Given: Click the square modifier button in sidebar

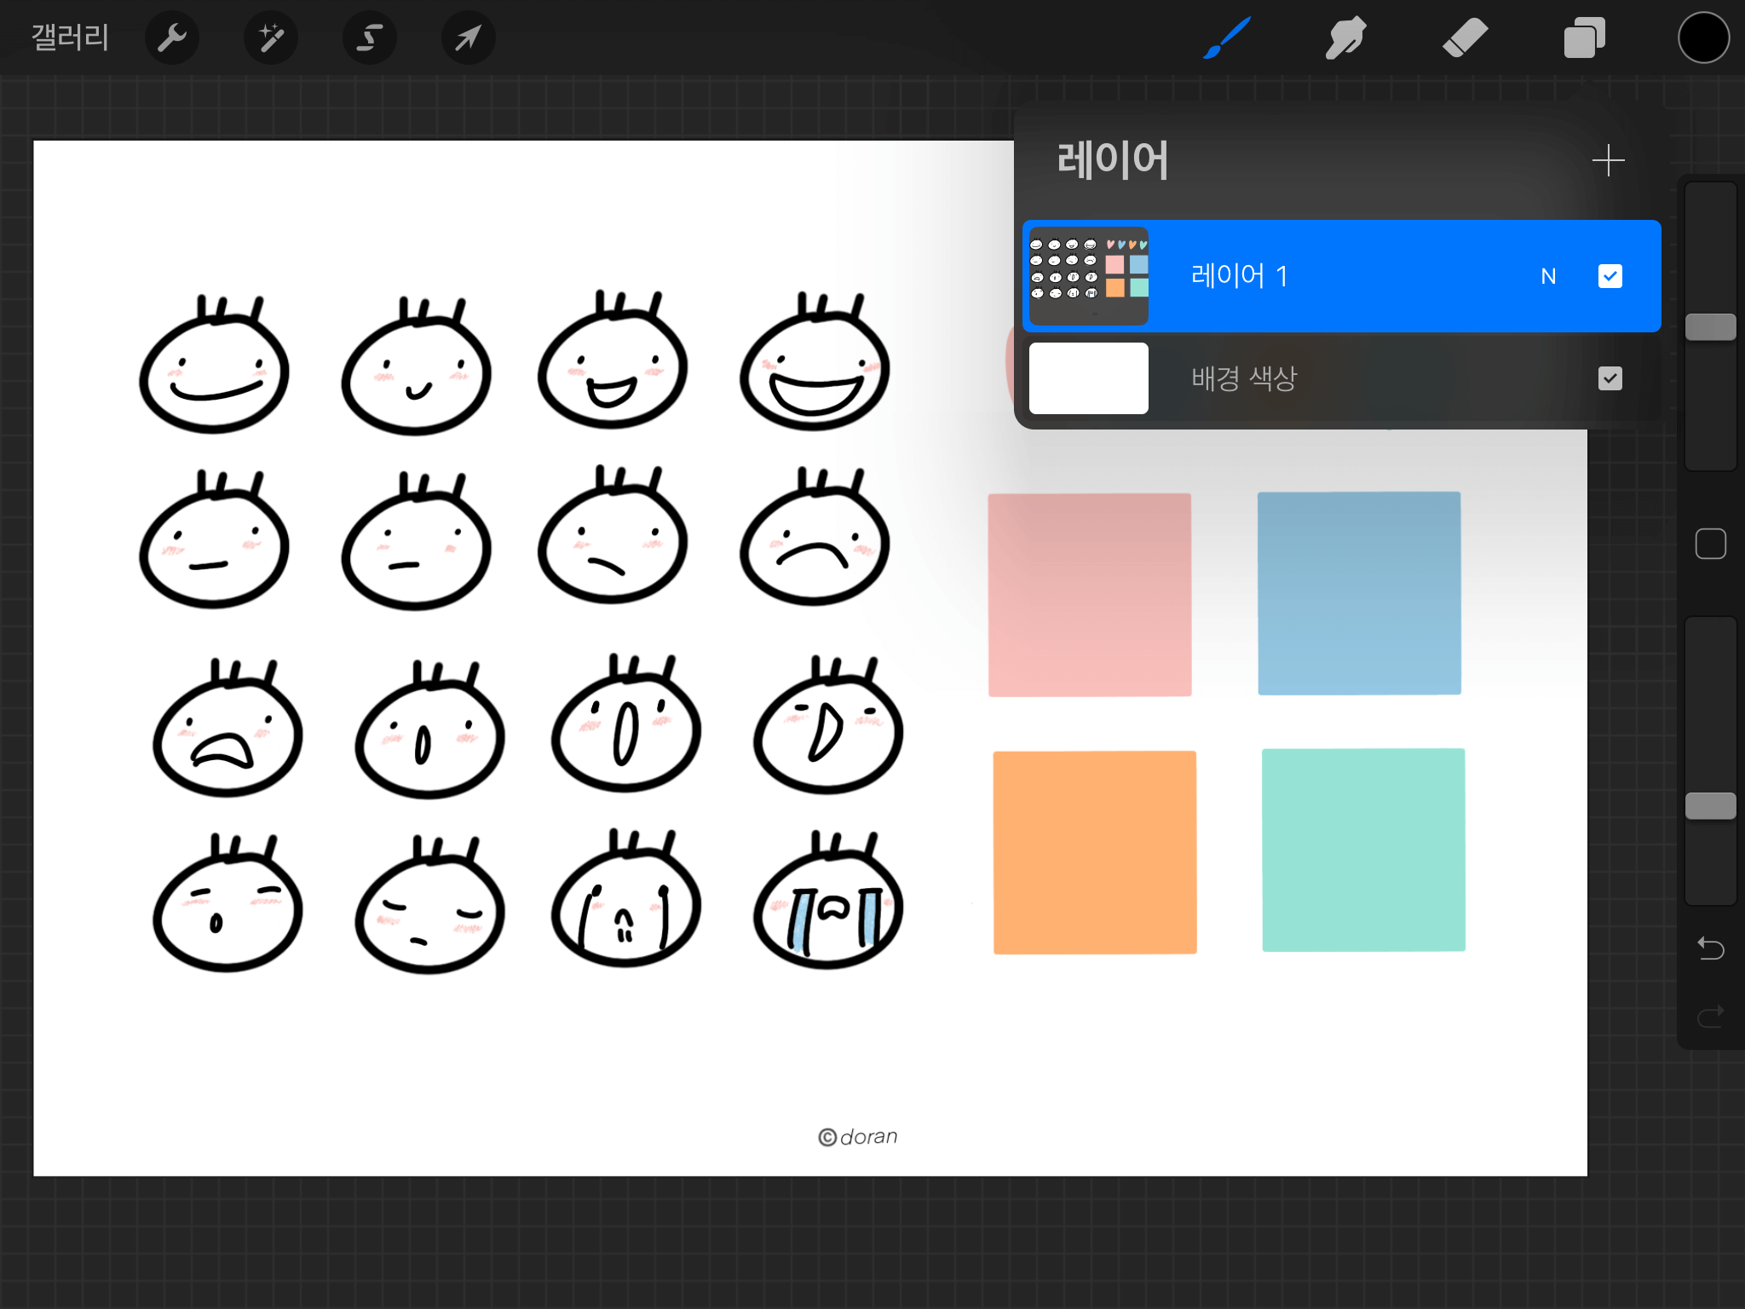Looking at the screenshot, I should 1710,544.
